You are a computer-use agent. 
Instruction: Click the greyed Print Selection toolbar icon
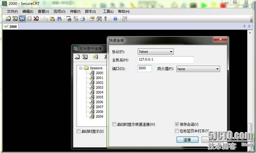click(x=76, y=19)
